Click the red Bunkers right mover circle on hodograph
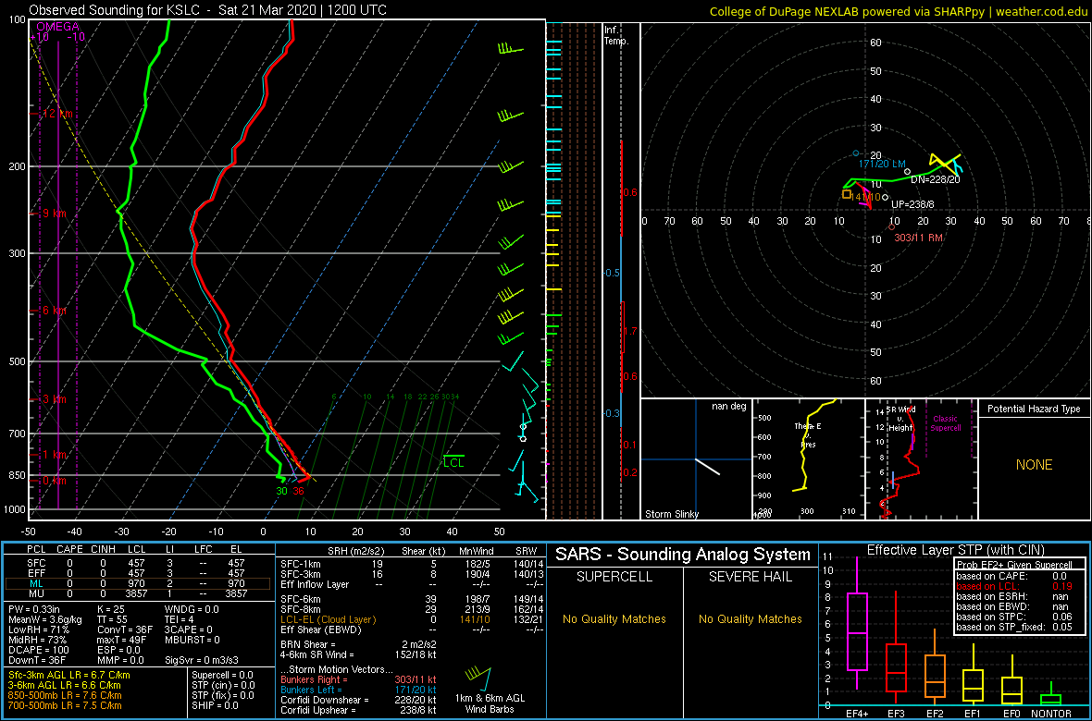The height and width of the screenshot is (721, 1092). click(891, 226)
